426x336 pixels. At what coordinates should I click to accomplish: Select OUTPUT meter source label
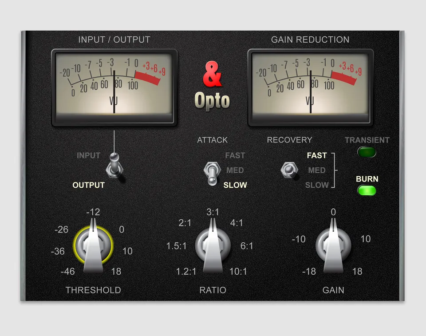(89, 185)
